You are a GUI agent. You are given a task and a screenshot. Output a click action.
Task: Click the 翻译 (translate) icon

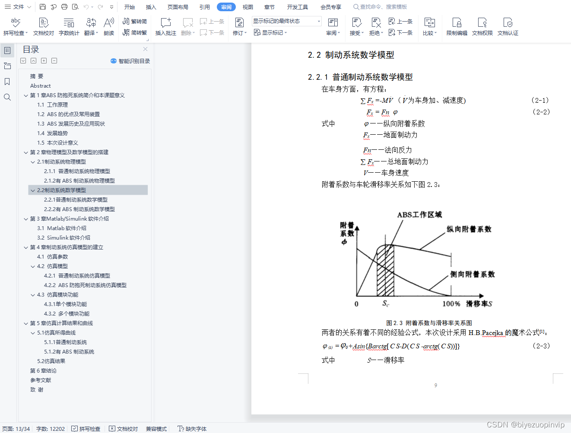pyautogui.click(x=89, y=26)
